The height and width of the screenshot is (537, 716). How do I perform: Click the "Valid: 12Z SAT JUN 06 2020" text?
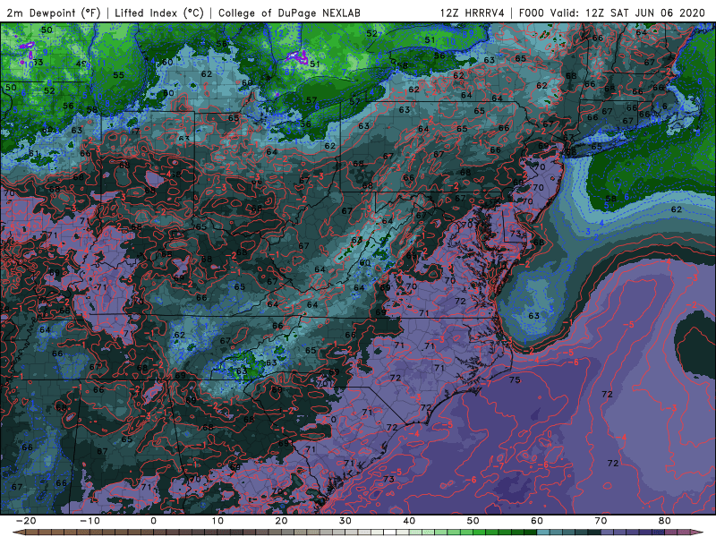click(x=628, y=13)
